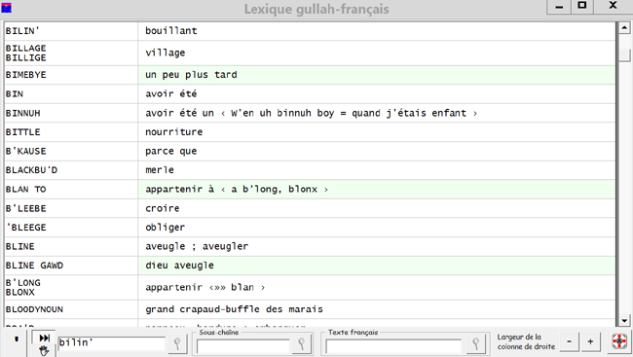
Task: Select the BIMEBYE entry row
Action: [x=310, y=75]
